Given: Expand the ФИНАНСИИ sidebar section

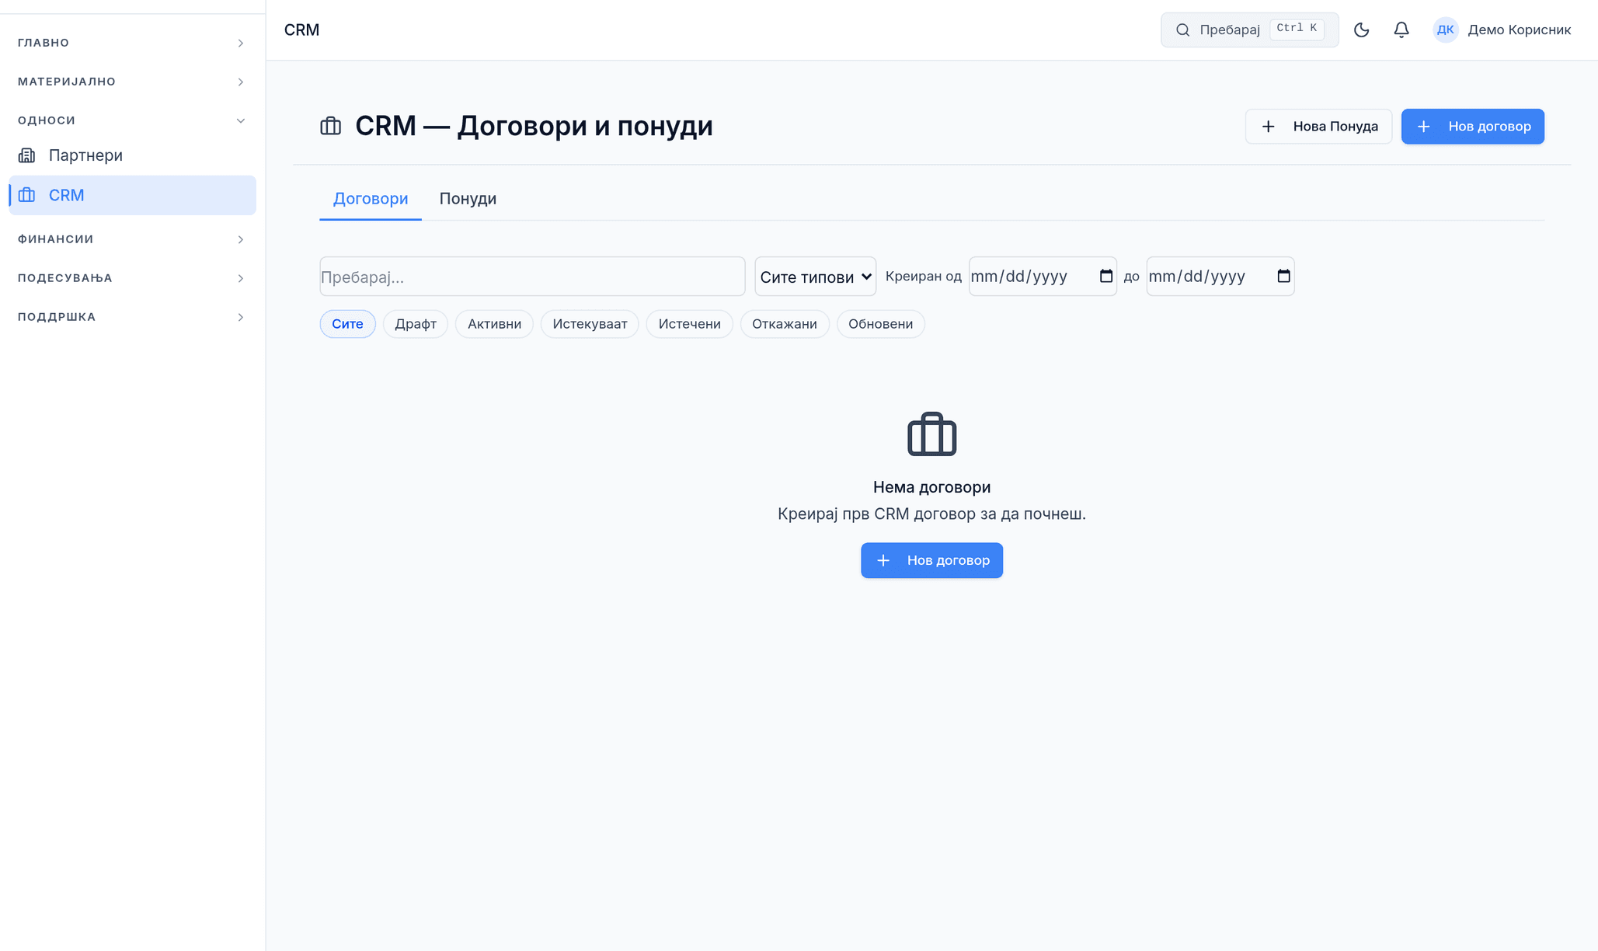Looking at the screenshot, I should [132, 239].
